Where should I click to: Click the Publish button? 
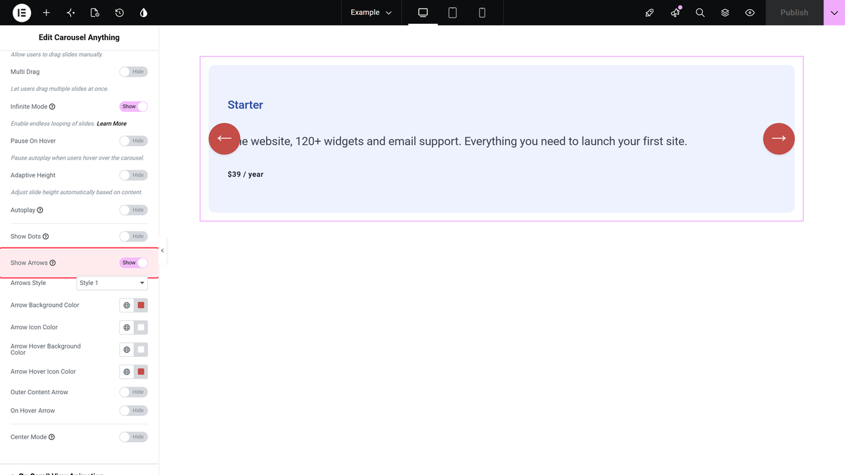click(794, 13)
